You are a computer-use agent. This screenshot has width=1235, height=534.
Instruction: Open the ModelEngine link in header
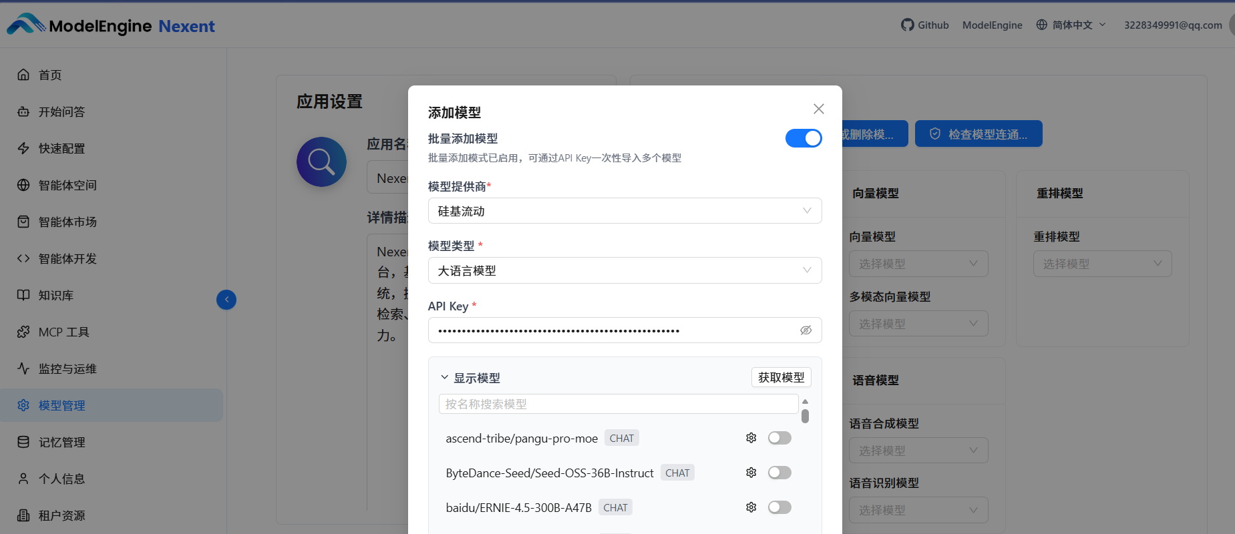(x=992, y=25)
